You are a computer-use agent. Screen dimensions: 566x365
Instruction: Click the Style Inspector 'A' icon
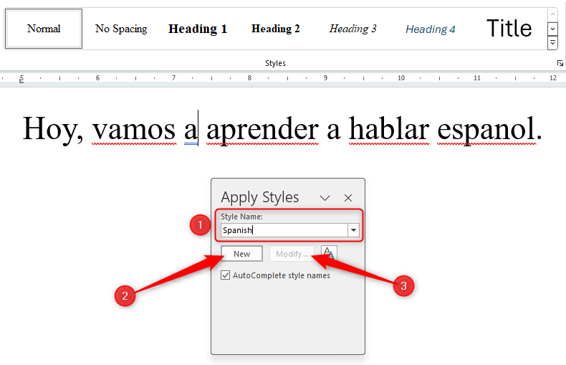pyautogui.click(x=329, y=253)
